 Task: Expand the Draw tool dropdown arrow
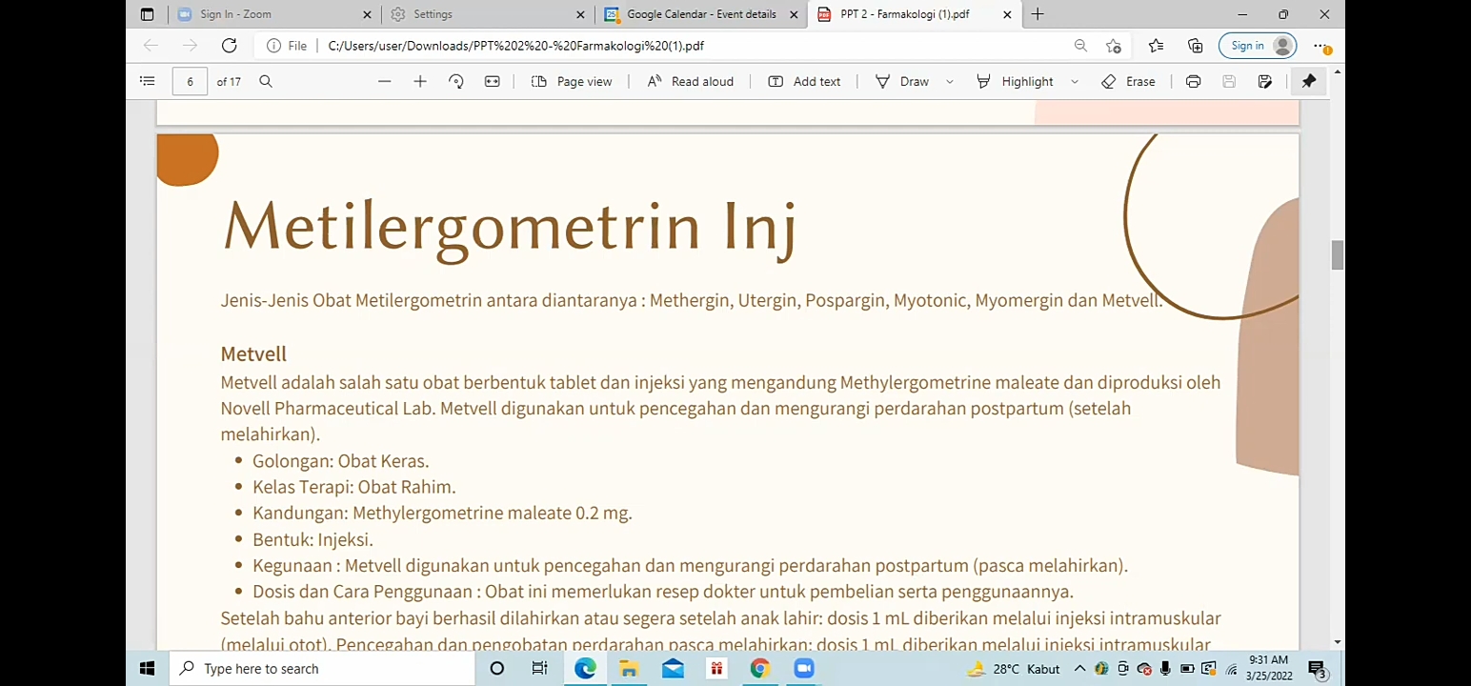click(x=950, y=82)
